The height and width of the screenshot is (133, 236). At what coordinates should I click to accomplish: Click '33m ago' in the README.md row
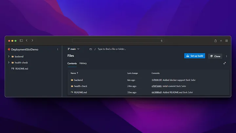tap(132, 92)
